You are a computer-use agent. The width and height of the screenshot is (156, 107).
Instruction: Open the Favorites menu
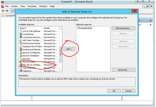(x=32, y=6)
